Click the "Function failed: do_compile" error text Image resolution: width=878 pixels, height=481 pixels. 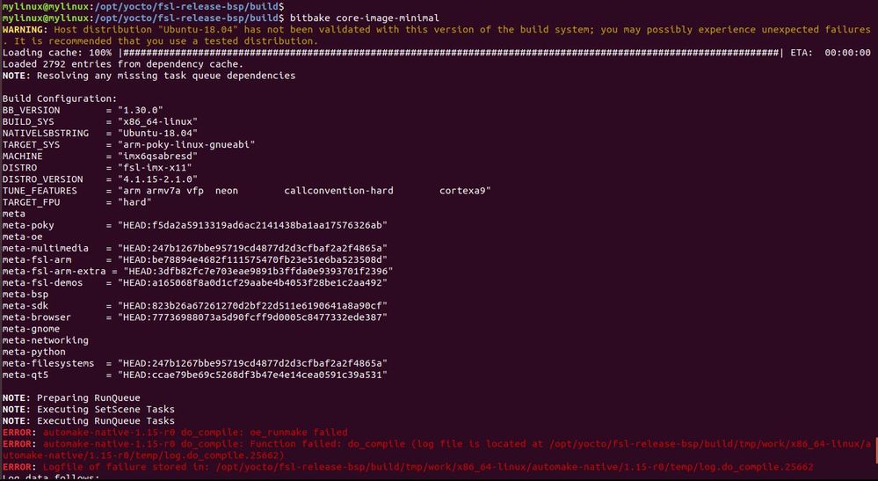click(x=300, y=443)
